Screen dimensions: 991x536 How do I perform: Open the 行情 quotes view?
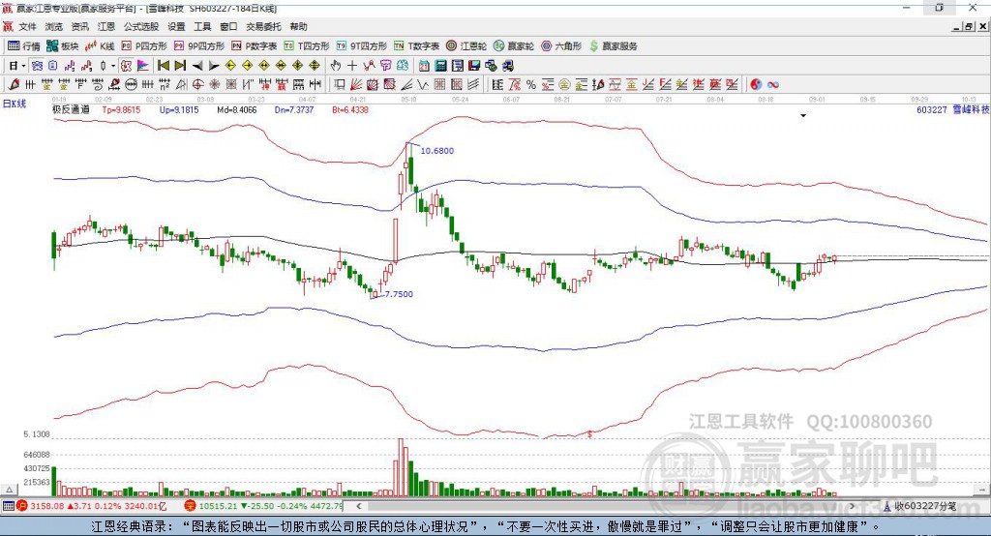pyautogui.click(x=23, y=46)
